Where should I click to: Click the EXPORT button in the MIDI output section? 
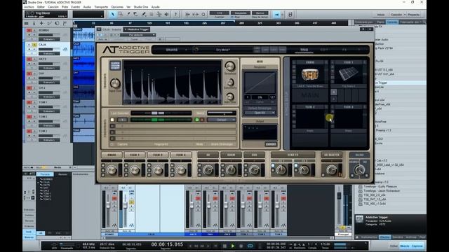click(271, 145)
